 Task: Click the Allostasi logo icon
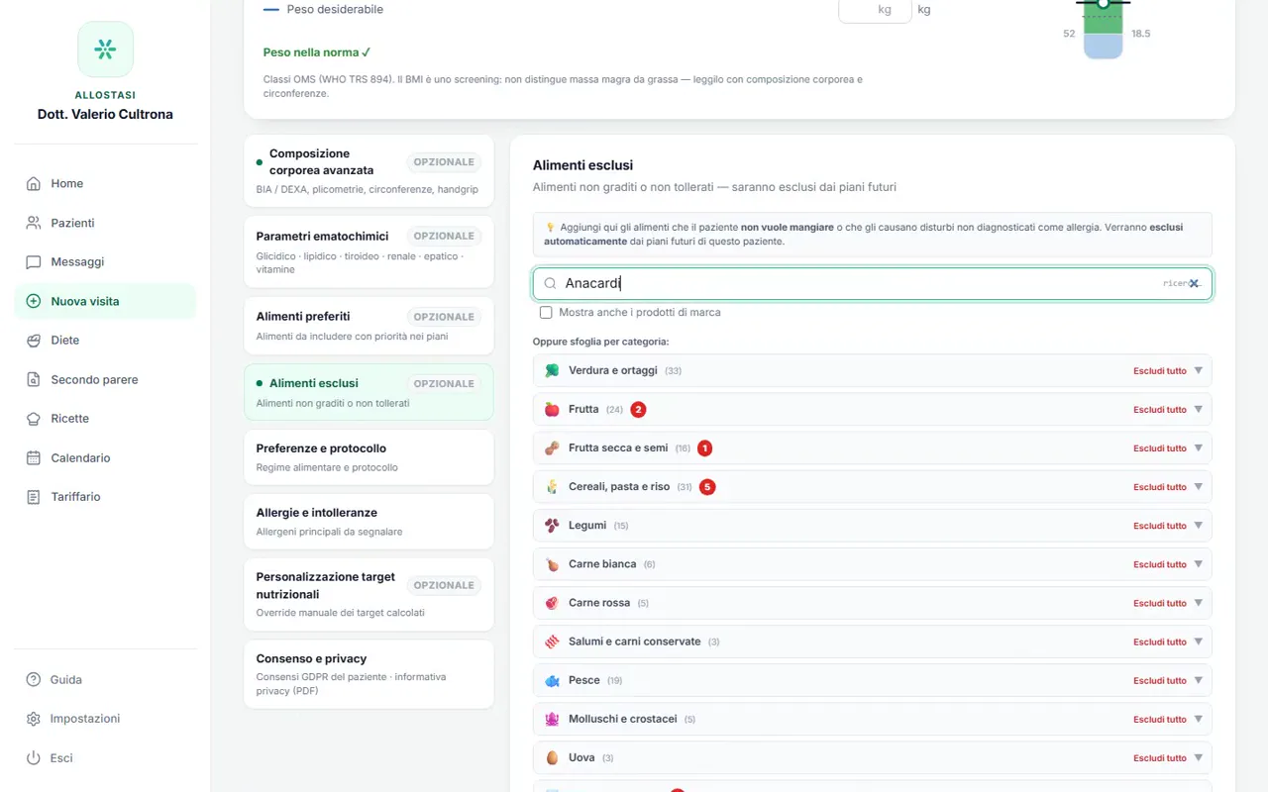click(105, 49)
